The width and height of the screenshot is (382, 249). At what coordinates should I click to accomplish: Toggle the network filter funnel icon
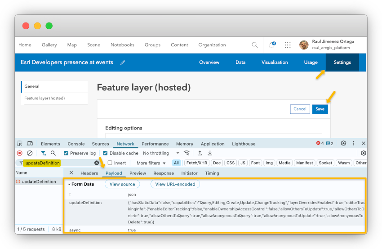[43, 153]
